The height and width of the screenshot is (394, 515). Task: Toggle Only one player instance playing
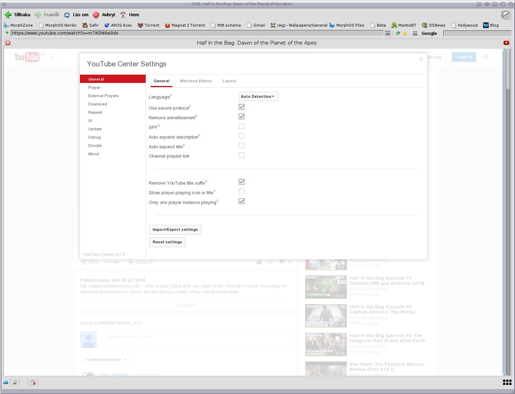pos(242,201)
